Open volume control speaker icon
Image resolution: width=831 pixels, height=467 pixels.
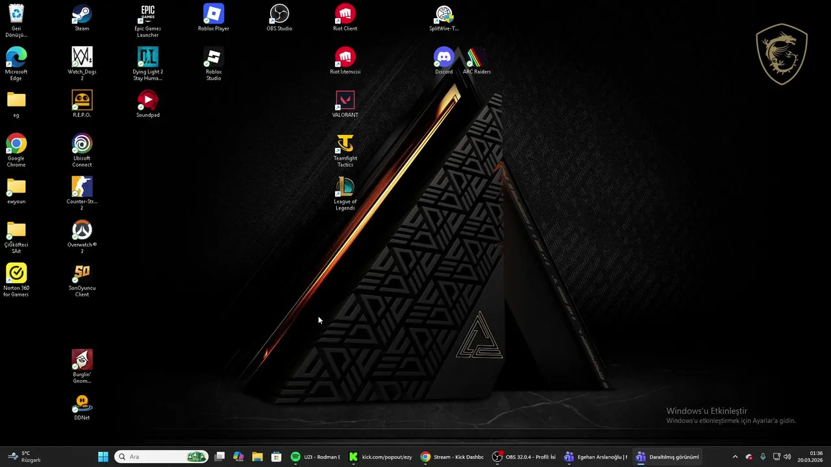coord(788,457)
